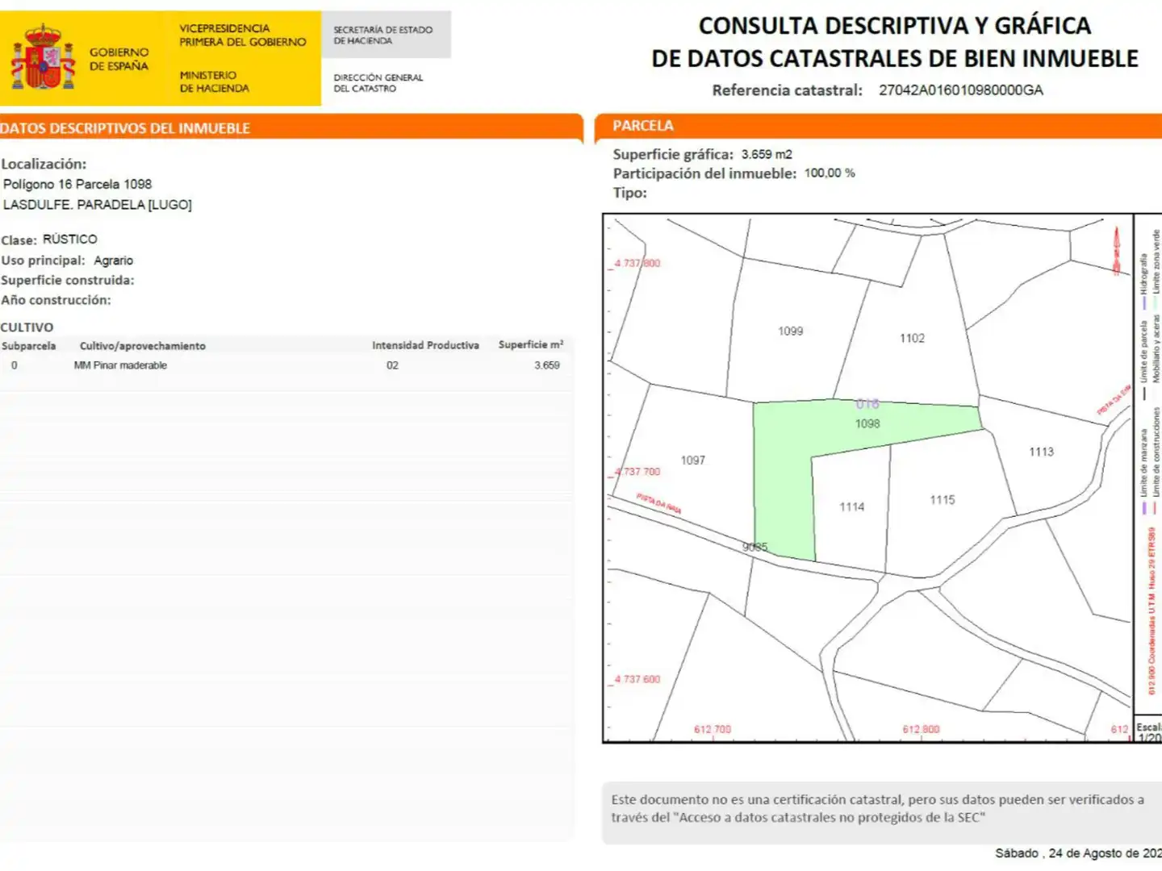Click the CULTIVO section label
1162x871 pixels.
(x=27, y=327)
